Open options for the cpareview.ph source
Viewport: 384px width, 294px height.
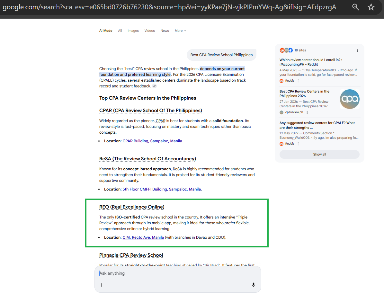[307, 112]
